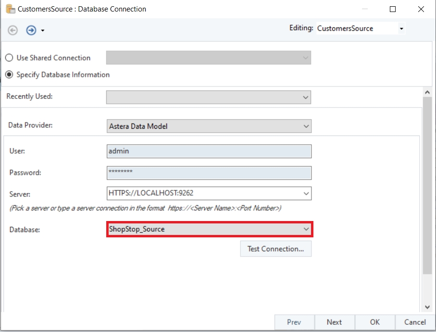Open the Recently Used dropdown
This screenshot has height=332, width=436.
(x=306, y=97)
